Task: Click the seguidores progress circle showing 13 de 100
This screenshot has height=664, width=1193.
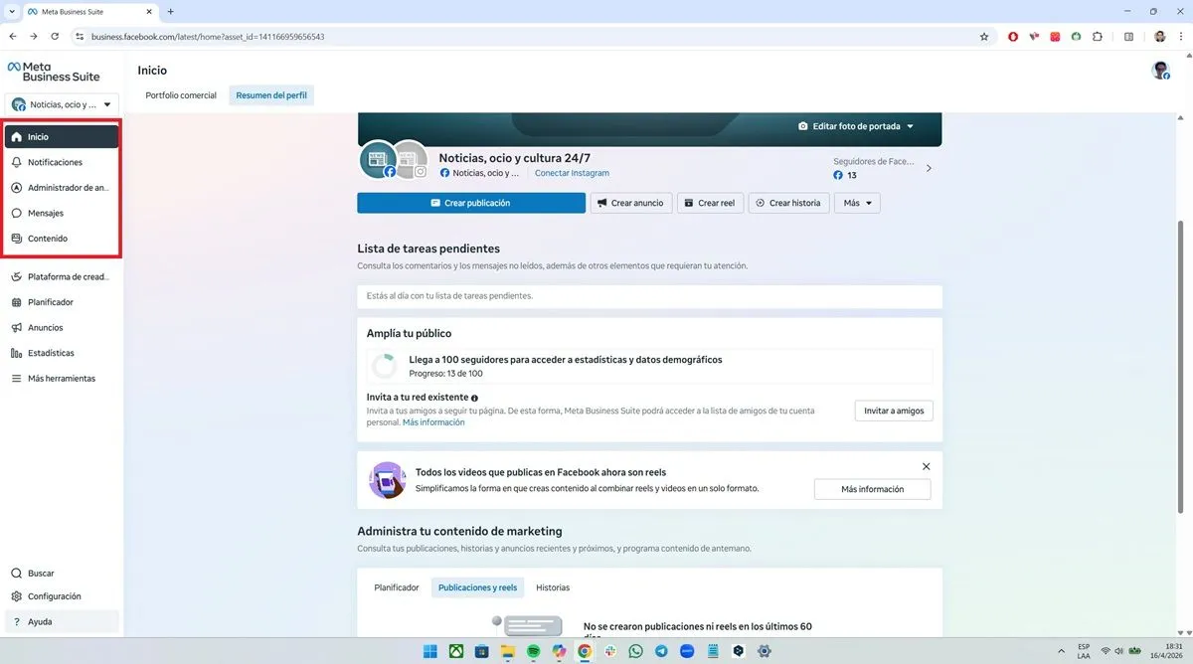Action: [x=385, y=365]
